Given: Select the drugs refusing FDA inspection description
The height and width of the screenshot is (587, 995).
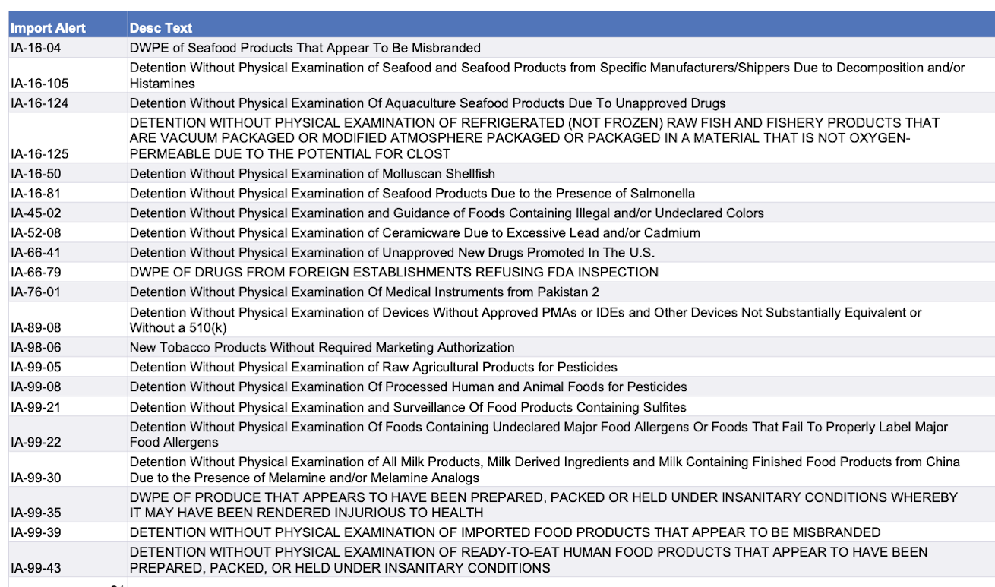Looking at the screenshot, I should [394, 272].
